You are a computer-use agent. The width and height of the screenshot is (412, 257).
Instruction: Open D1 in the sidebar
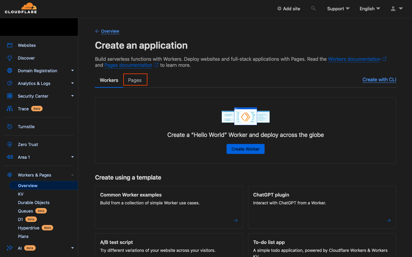click(21, 220)
